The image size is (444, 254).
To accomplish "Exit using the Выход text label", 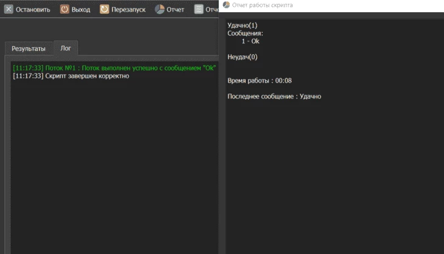I will click(81, 10).
